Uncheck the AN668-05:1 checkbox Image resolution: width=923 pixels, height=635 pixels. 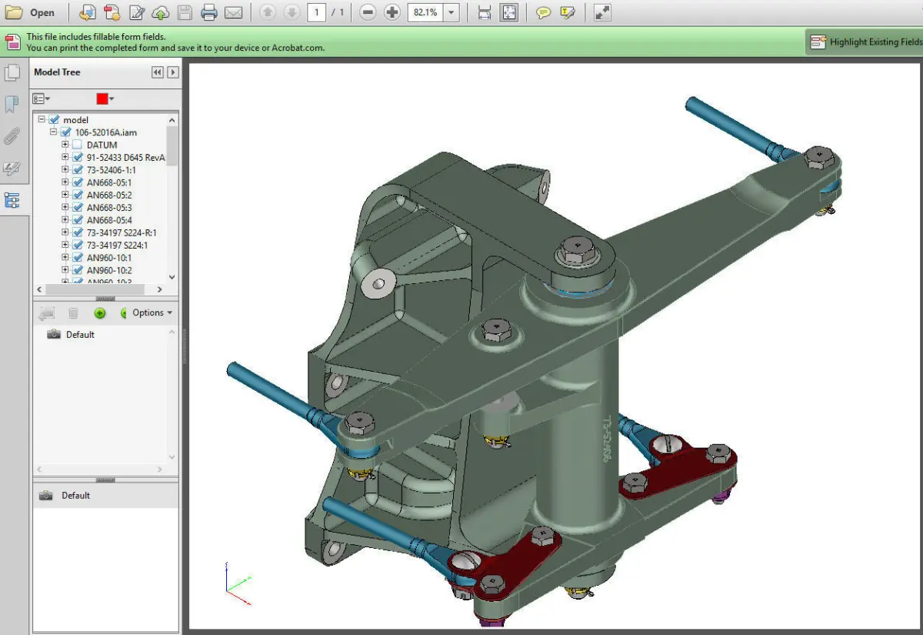pos(77,182)
